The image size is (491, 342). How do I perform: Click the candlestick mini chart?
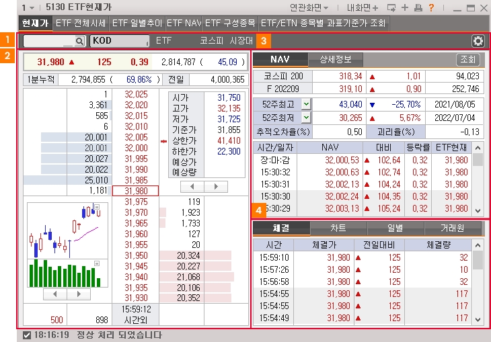[x=68, y=230]
